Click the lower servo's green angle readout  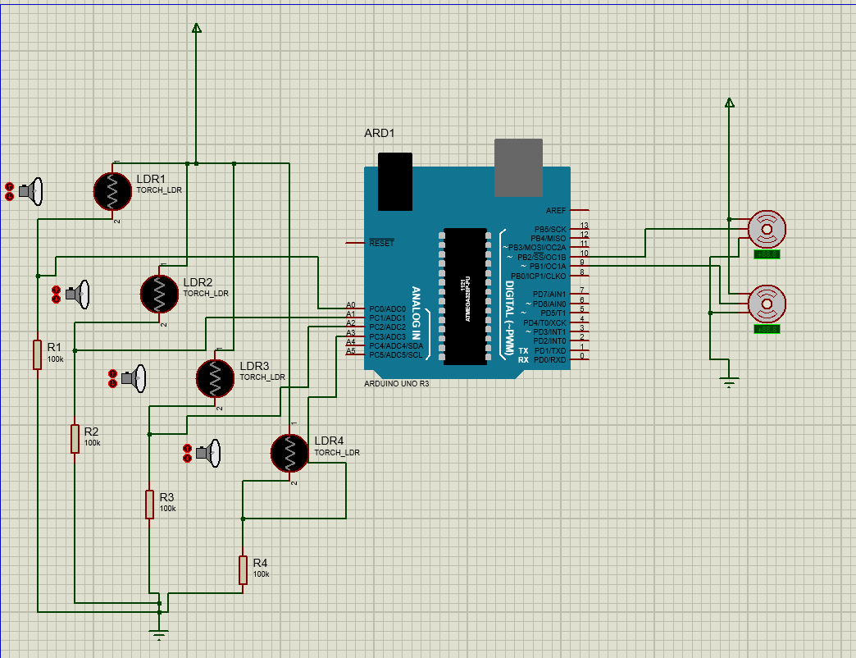(767, 329)
